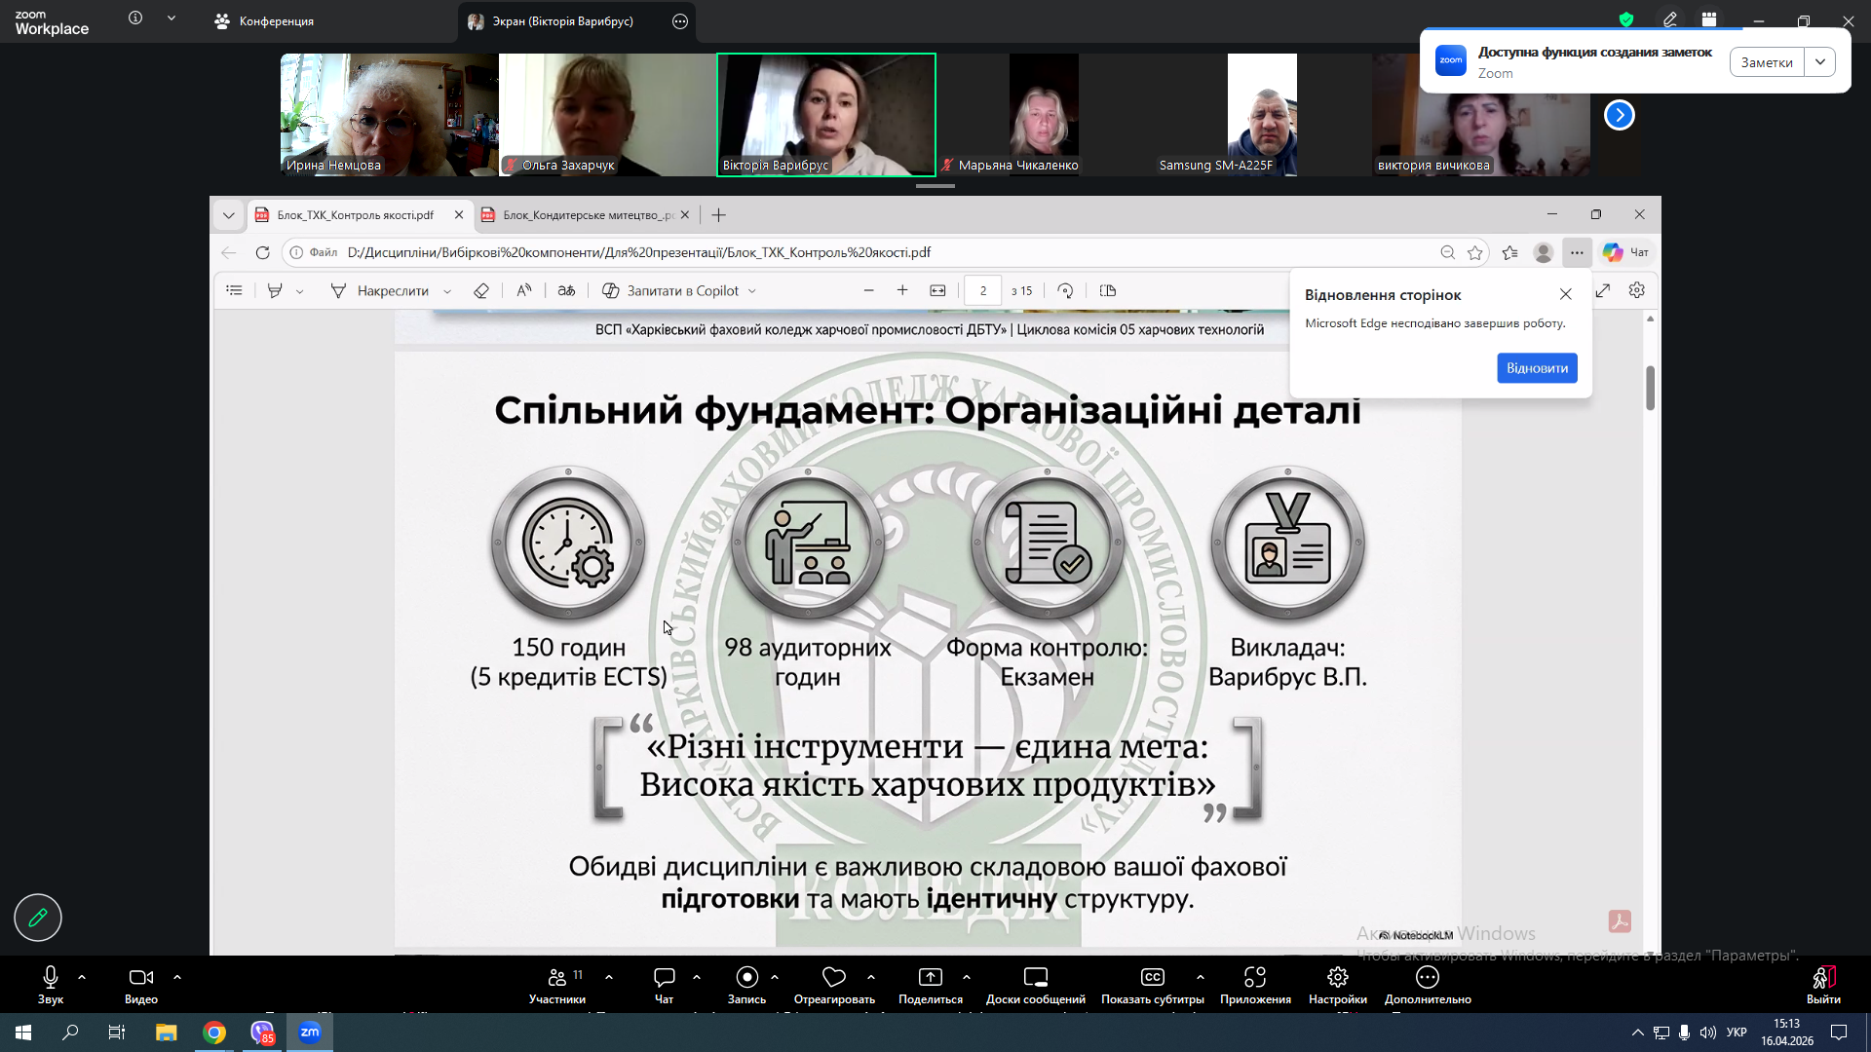Click the PDF vertical scrollbar thumb
The width and height of the screenshot is (1871, 1052).
click(1650, 388)
